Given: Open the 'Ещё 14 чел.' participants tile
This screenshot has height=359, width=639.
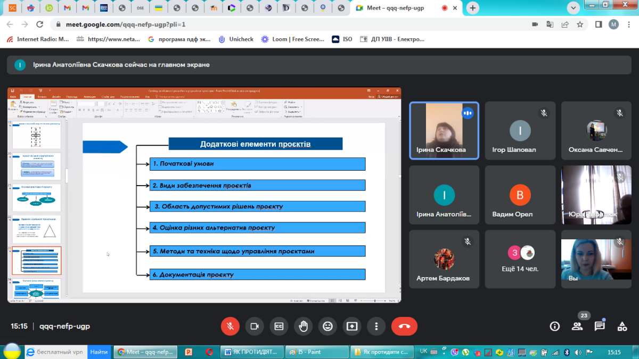Looking at the screenshot, I should [519, 258].
